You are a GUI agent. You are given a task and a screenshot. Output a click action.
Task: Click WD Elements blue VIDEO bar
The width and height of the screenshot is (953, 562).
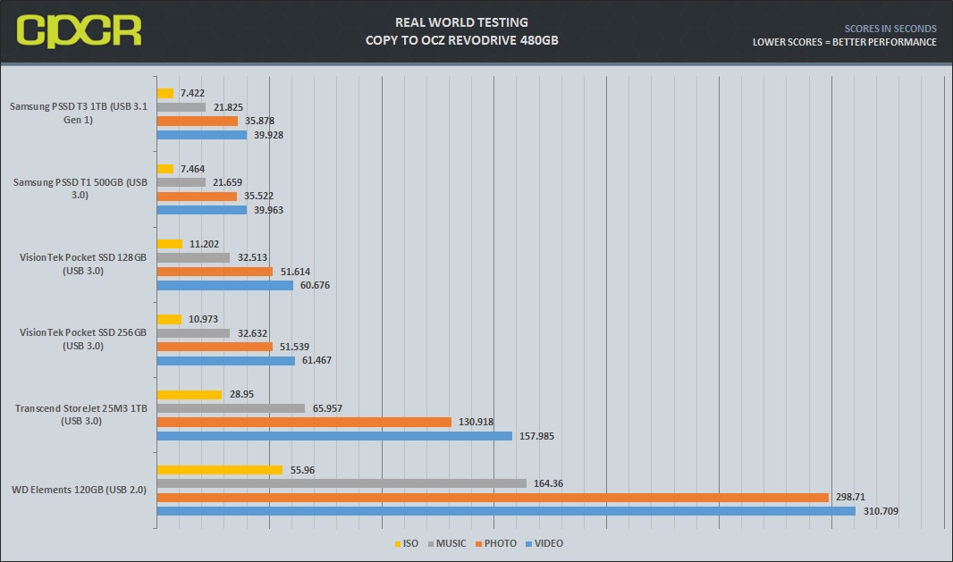(x=506, y=512)
